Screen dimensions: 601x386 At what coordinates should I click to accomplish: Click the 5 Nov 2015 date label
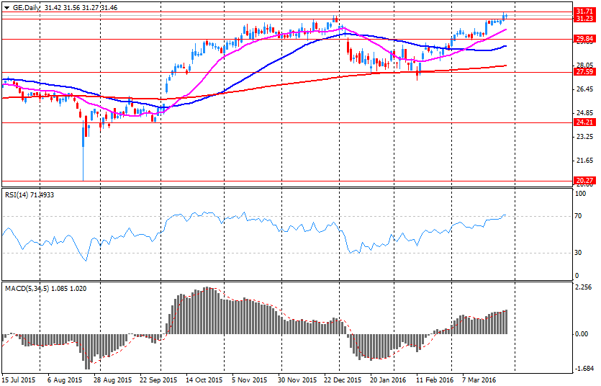(249, 380)
